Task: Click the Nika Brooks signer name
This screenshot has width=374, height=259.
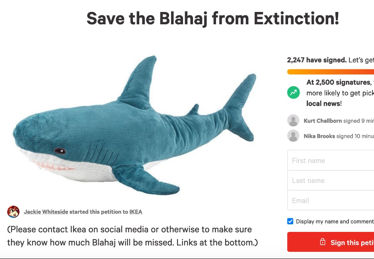Action: pyautogui.click(x=319, y=136)
